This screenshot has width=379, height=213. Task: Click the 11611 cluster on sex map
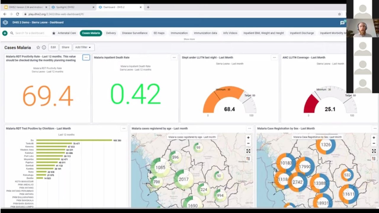coord(349,194)
